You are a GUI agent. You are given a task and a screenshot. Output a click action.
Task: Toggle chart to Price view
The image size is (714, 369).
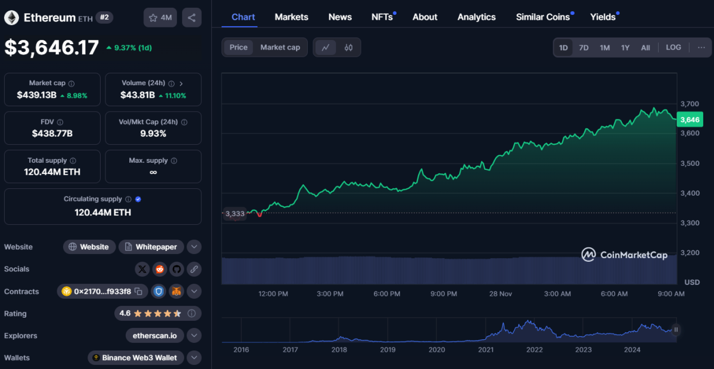tap(238, 48)
